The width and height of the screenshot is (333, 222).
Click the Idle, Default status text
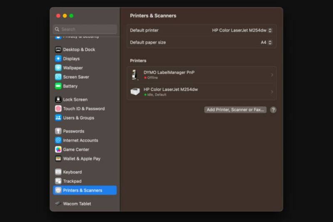(157, 95)
